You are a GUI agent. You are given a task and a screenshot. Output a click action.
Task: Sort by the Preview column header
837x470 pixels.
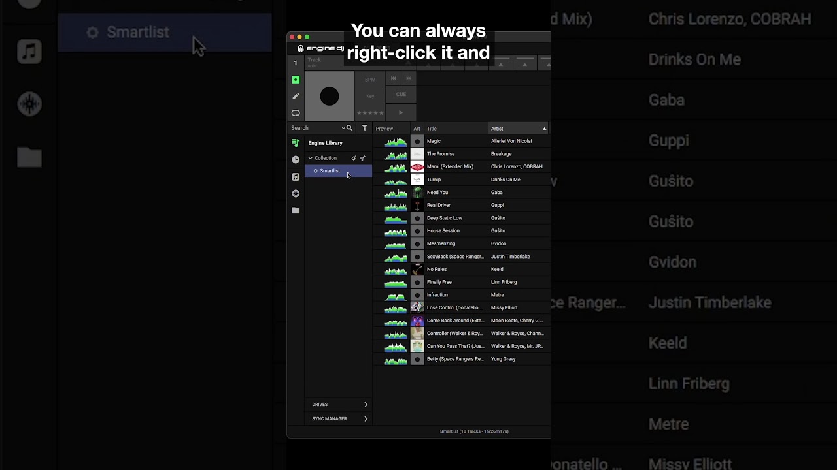(392, 129)
